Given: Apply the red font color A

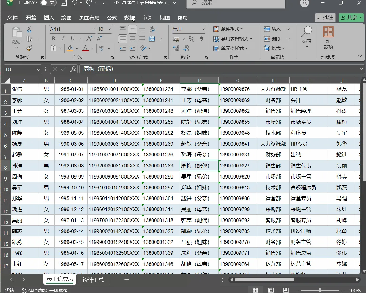Looking at the screenshot, I should [x=85, y=48].
